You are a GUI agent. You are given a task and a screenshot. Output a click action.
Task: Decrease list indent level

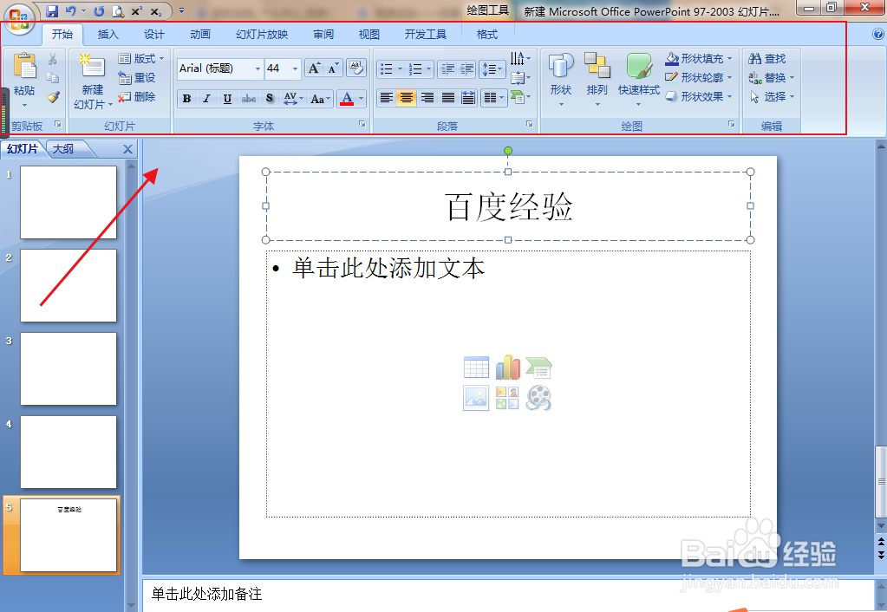447,69
